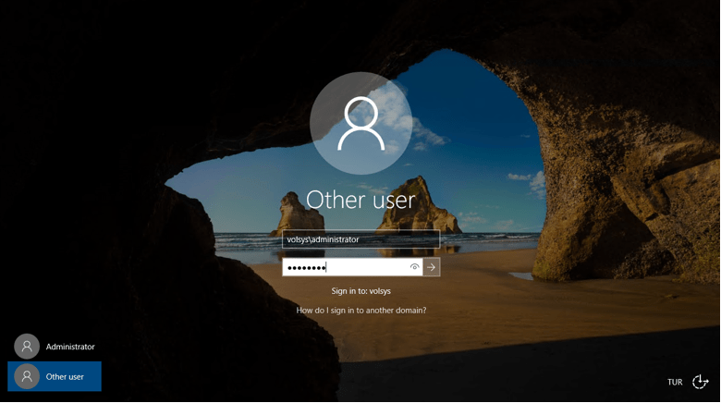Screen dimensions: 721x403
Task: Click blank area right of Other user label
Action: 92,377
